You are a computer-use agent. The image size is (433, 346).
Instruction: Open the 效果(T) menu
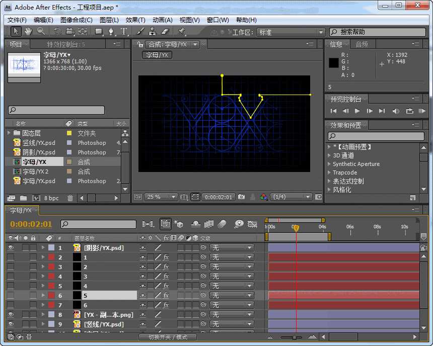tap(135, 20)
